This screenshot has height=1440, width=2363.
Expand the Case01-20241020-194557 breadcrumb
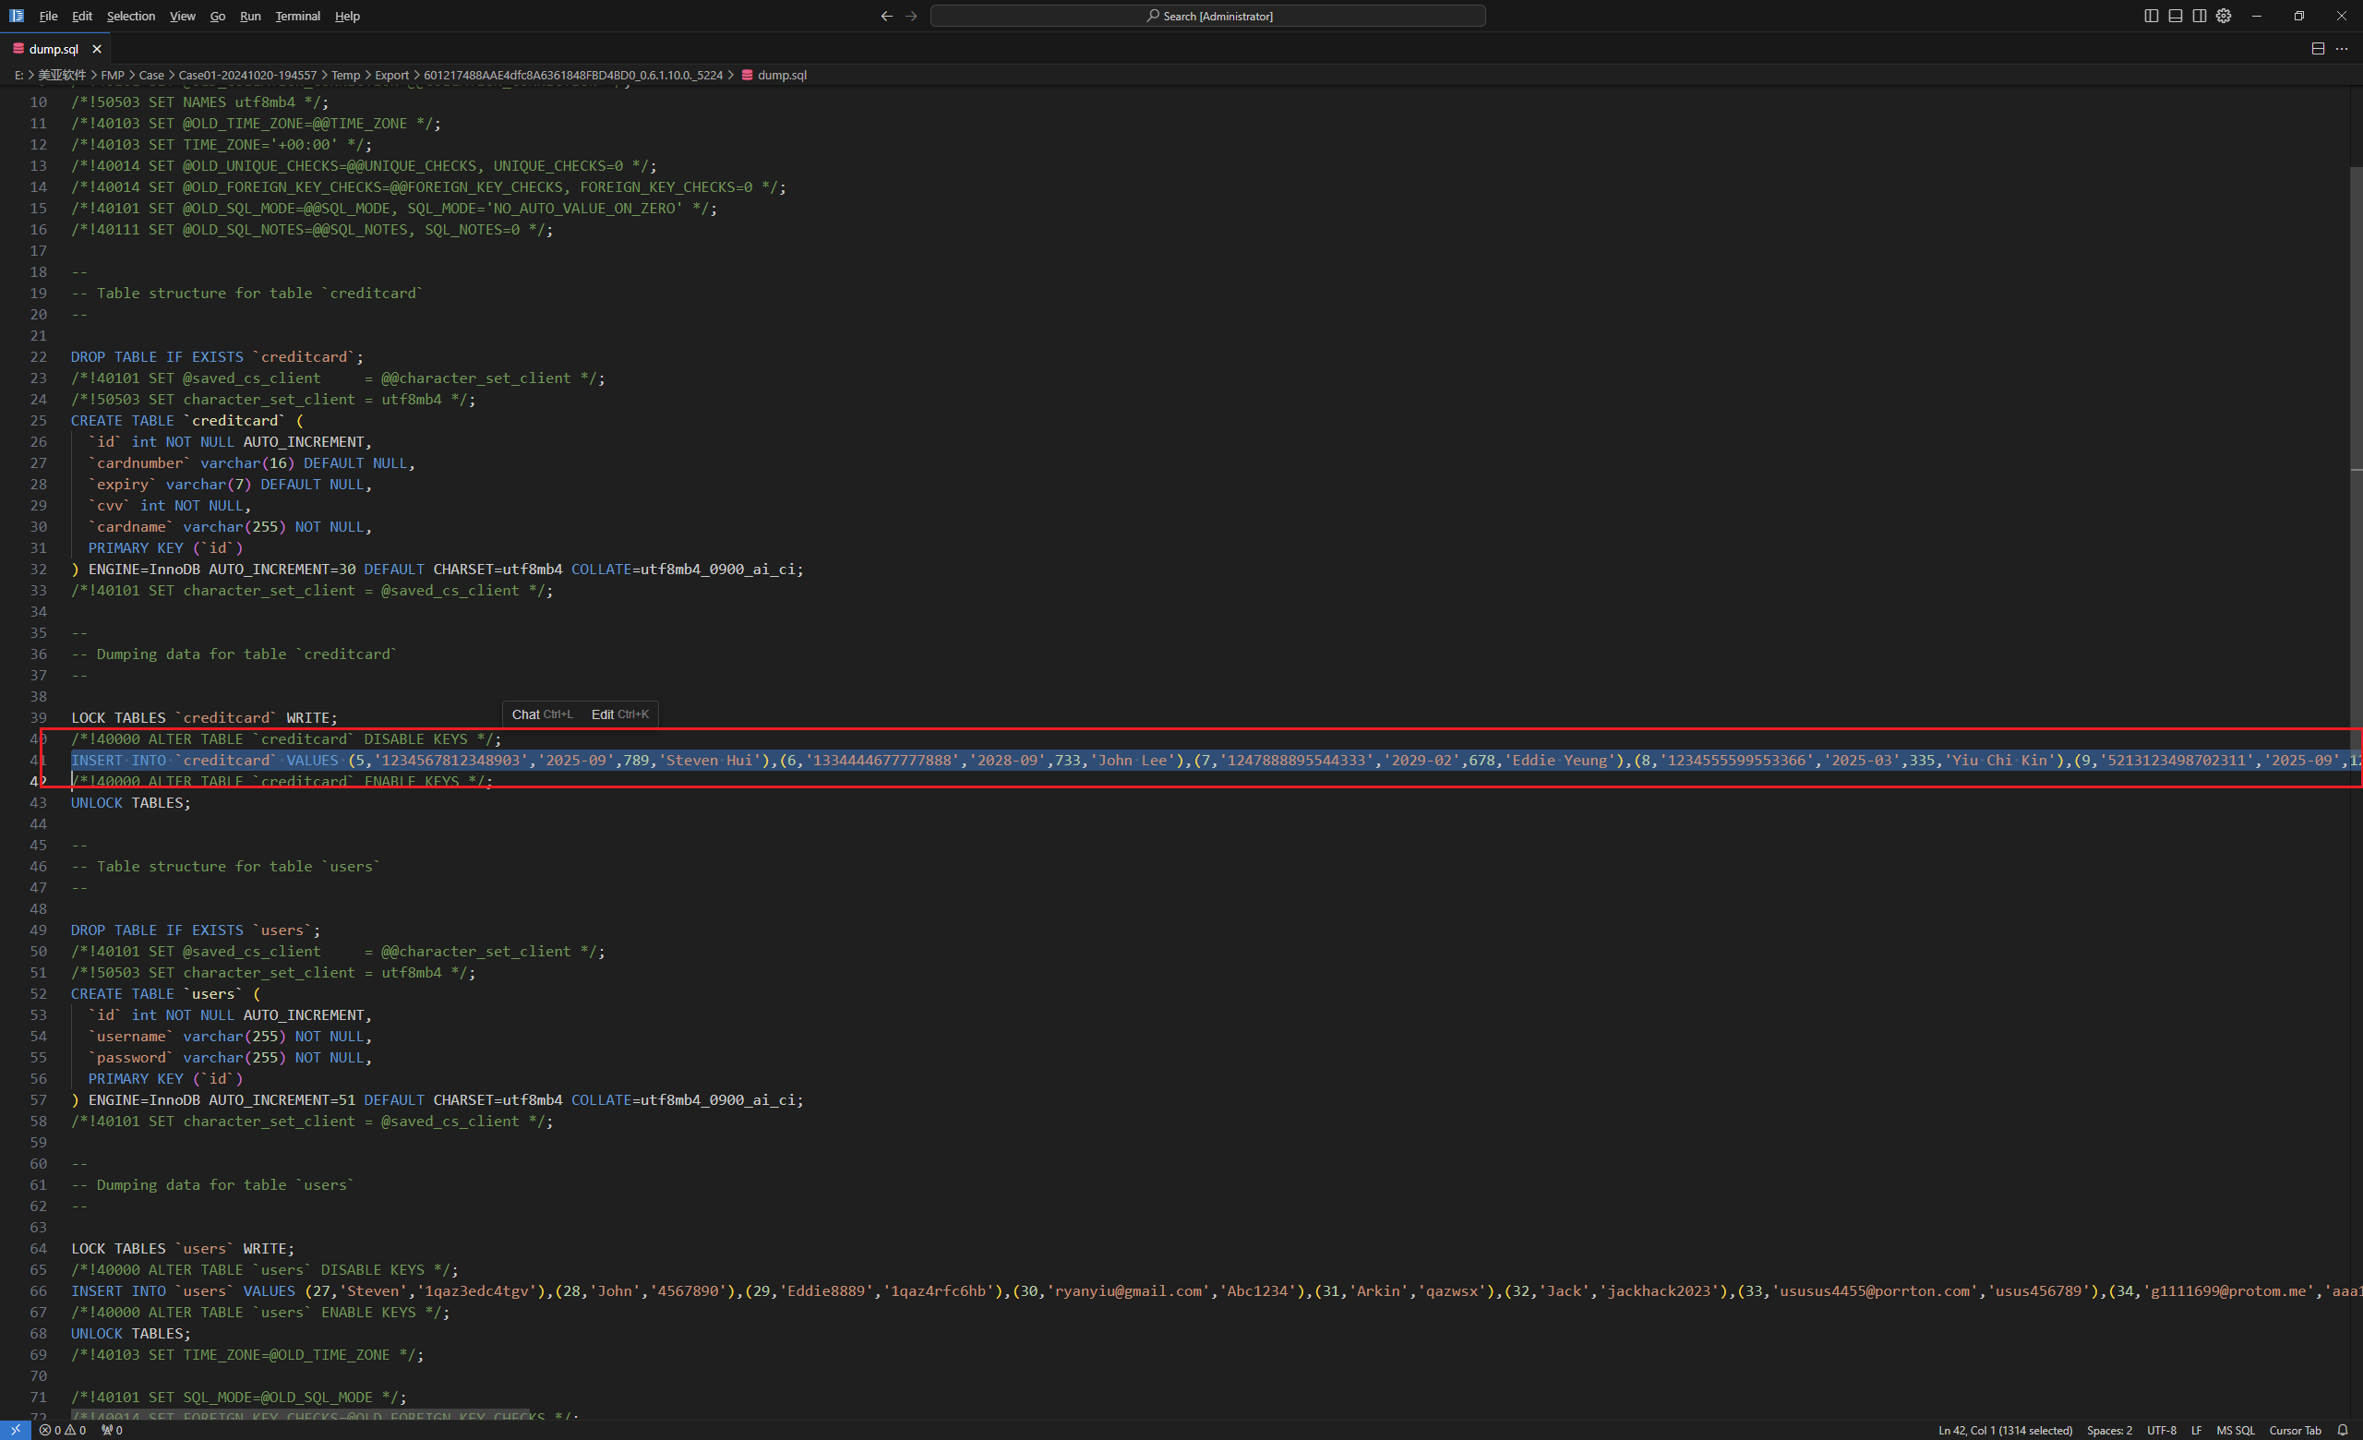point(247,75)
